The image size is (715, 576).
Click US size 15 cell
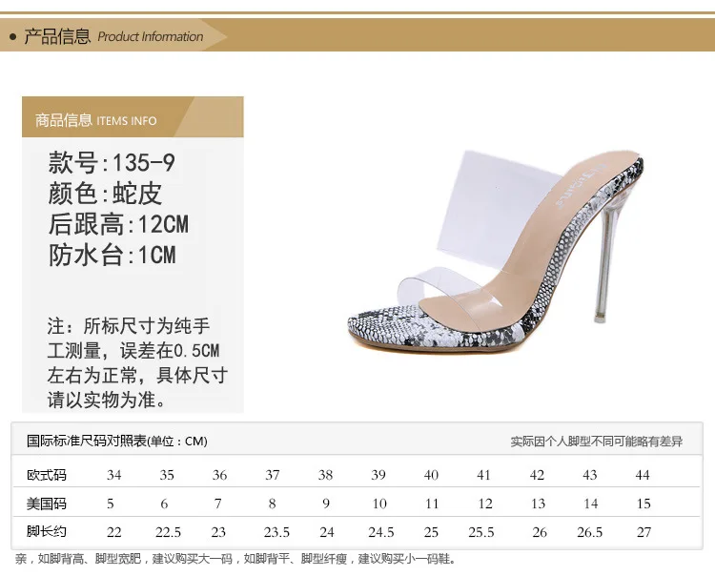643,504
